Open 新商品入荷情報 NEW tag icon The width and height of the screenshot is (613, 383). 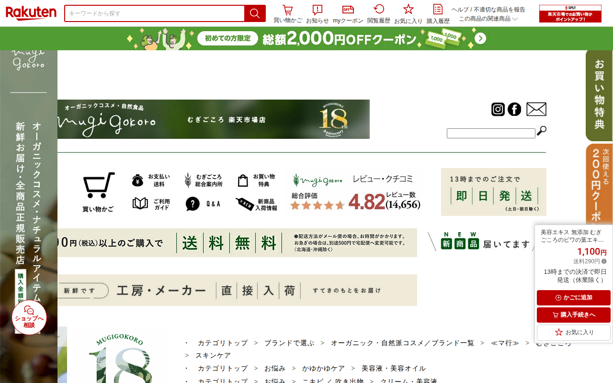click(256, 204)
